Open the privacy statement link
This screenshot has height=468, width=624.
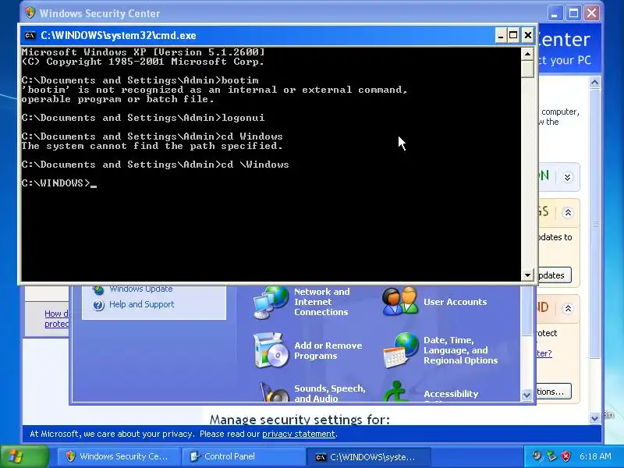(299, 434)
